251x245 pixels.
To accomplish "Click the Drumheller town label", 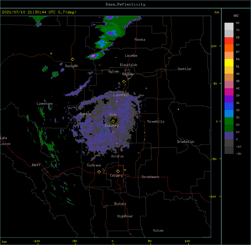I will click(x=186, y=142).
